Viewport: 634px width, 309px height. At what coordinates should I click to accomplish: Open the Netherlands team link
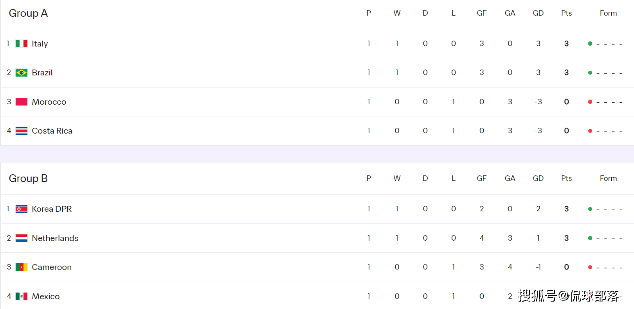[55, 238]
